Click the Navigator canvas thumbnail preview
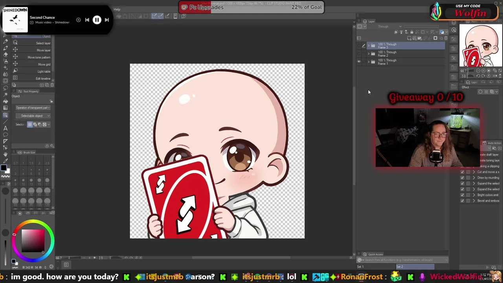Screen dimensions: 503x283 click(x=481, y=46)
